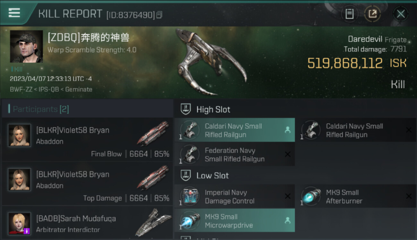The image size is (417, 240).
Task: Select Imperial Navy Damage Control module
Action: tap(234, 196)
